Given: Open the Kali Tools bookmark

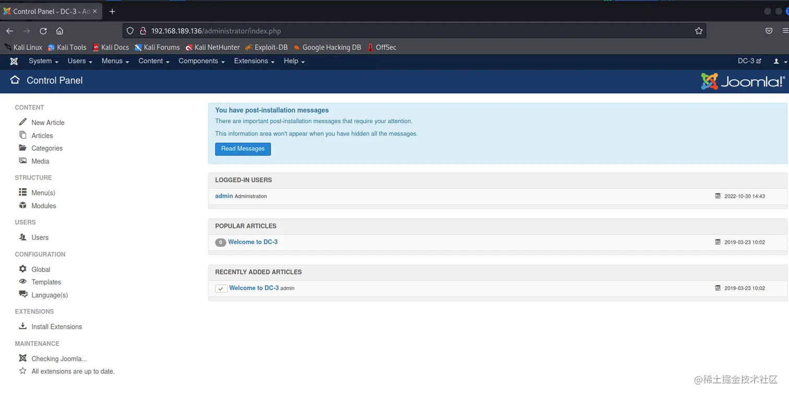Looking at the screenshot, I should 67,47.
